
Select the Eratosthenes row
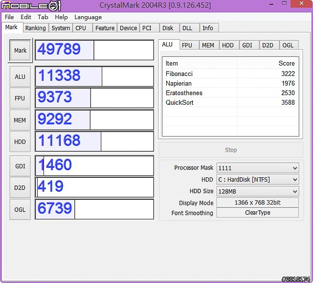click(230, 93)
